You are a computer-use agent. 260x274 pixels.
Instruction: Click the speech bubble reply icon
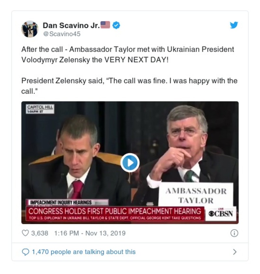25,251
